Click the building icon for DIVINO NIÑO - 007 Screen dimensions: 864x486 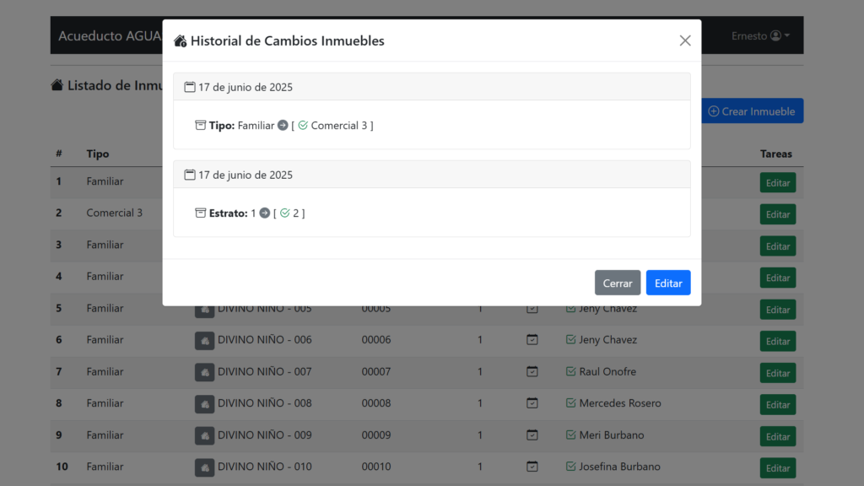click(204, 372)
